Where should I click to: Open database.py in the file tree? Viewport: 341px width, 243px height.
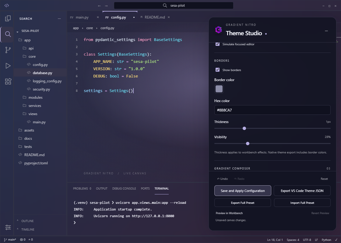40,73
